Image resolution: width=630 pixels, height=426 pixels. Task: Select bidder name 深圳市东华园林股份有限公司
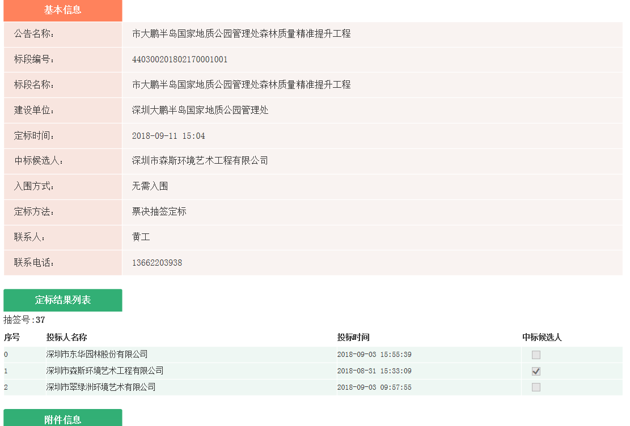97,355
